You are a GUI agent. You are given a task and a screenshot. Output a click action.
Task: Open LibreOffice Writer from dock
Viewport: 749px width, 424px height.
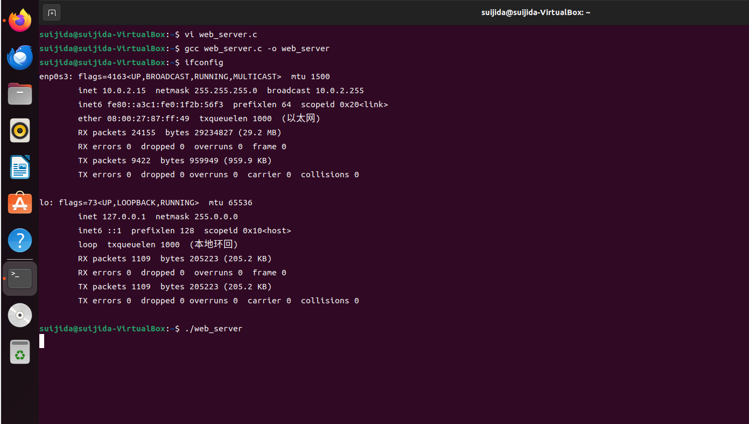(20, 167)
